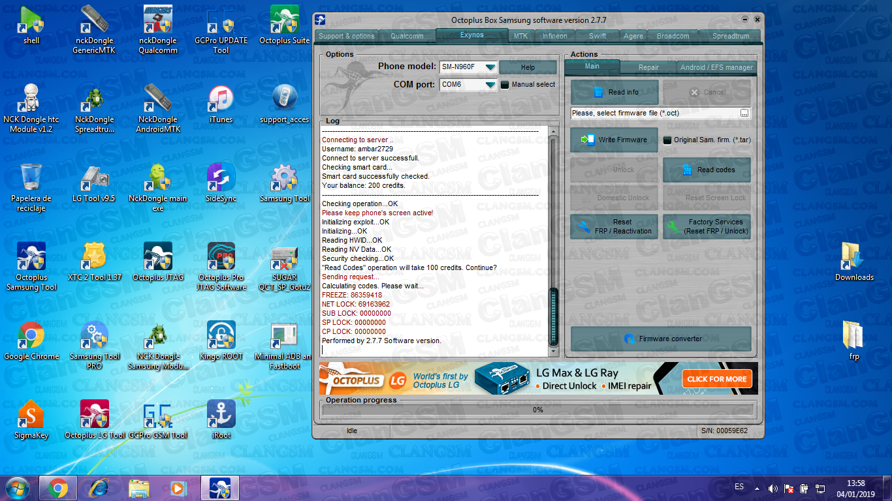Expand Phone model dropdown
This screenshot has width=892, height=501.
[490, 67]
